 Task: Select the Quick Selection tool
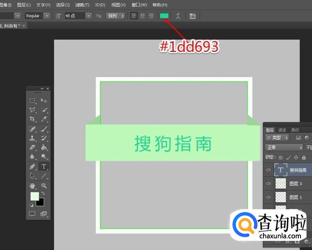tap(44, 110)
